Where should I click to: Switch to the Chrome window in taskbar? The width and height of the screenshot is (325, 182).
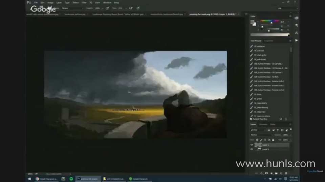pos(46,179)
